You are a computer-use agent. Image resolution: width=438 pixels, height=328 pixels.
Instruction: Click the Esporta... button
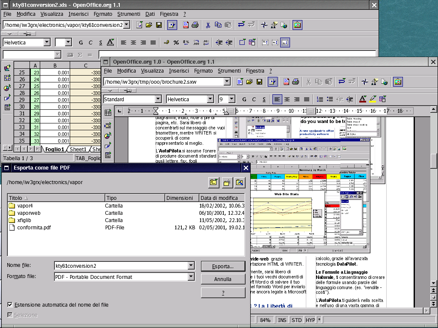tap(223, 266)
